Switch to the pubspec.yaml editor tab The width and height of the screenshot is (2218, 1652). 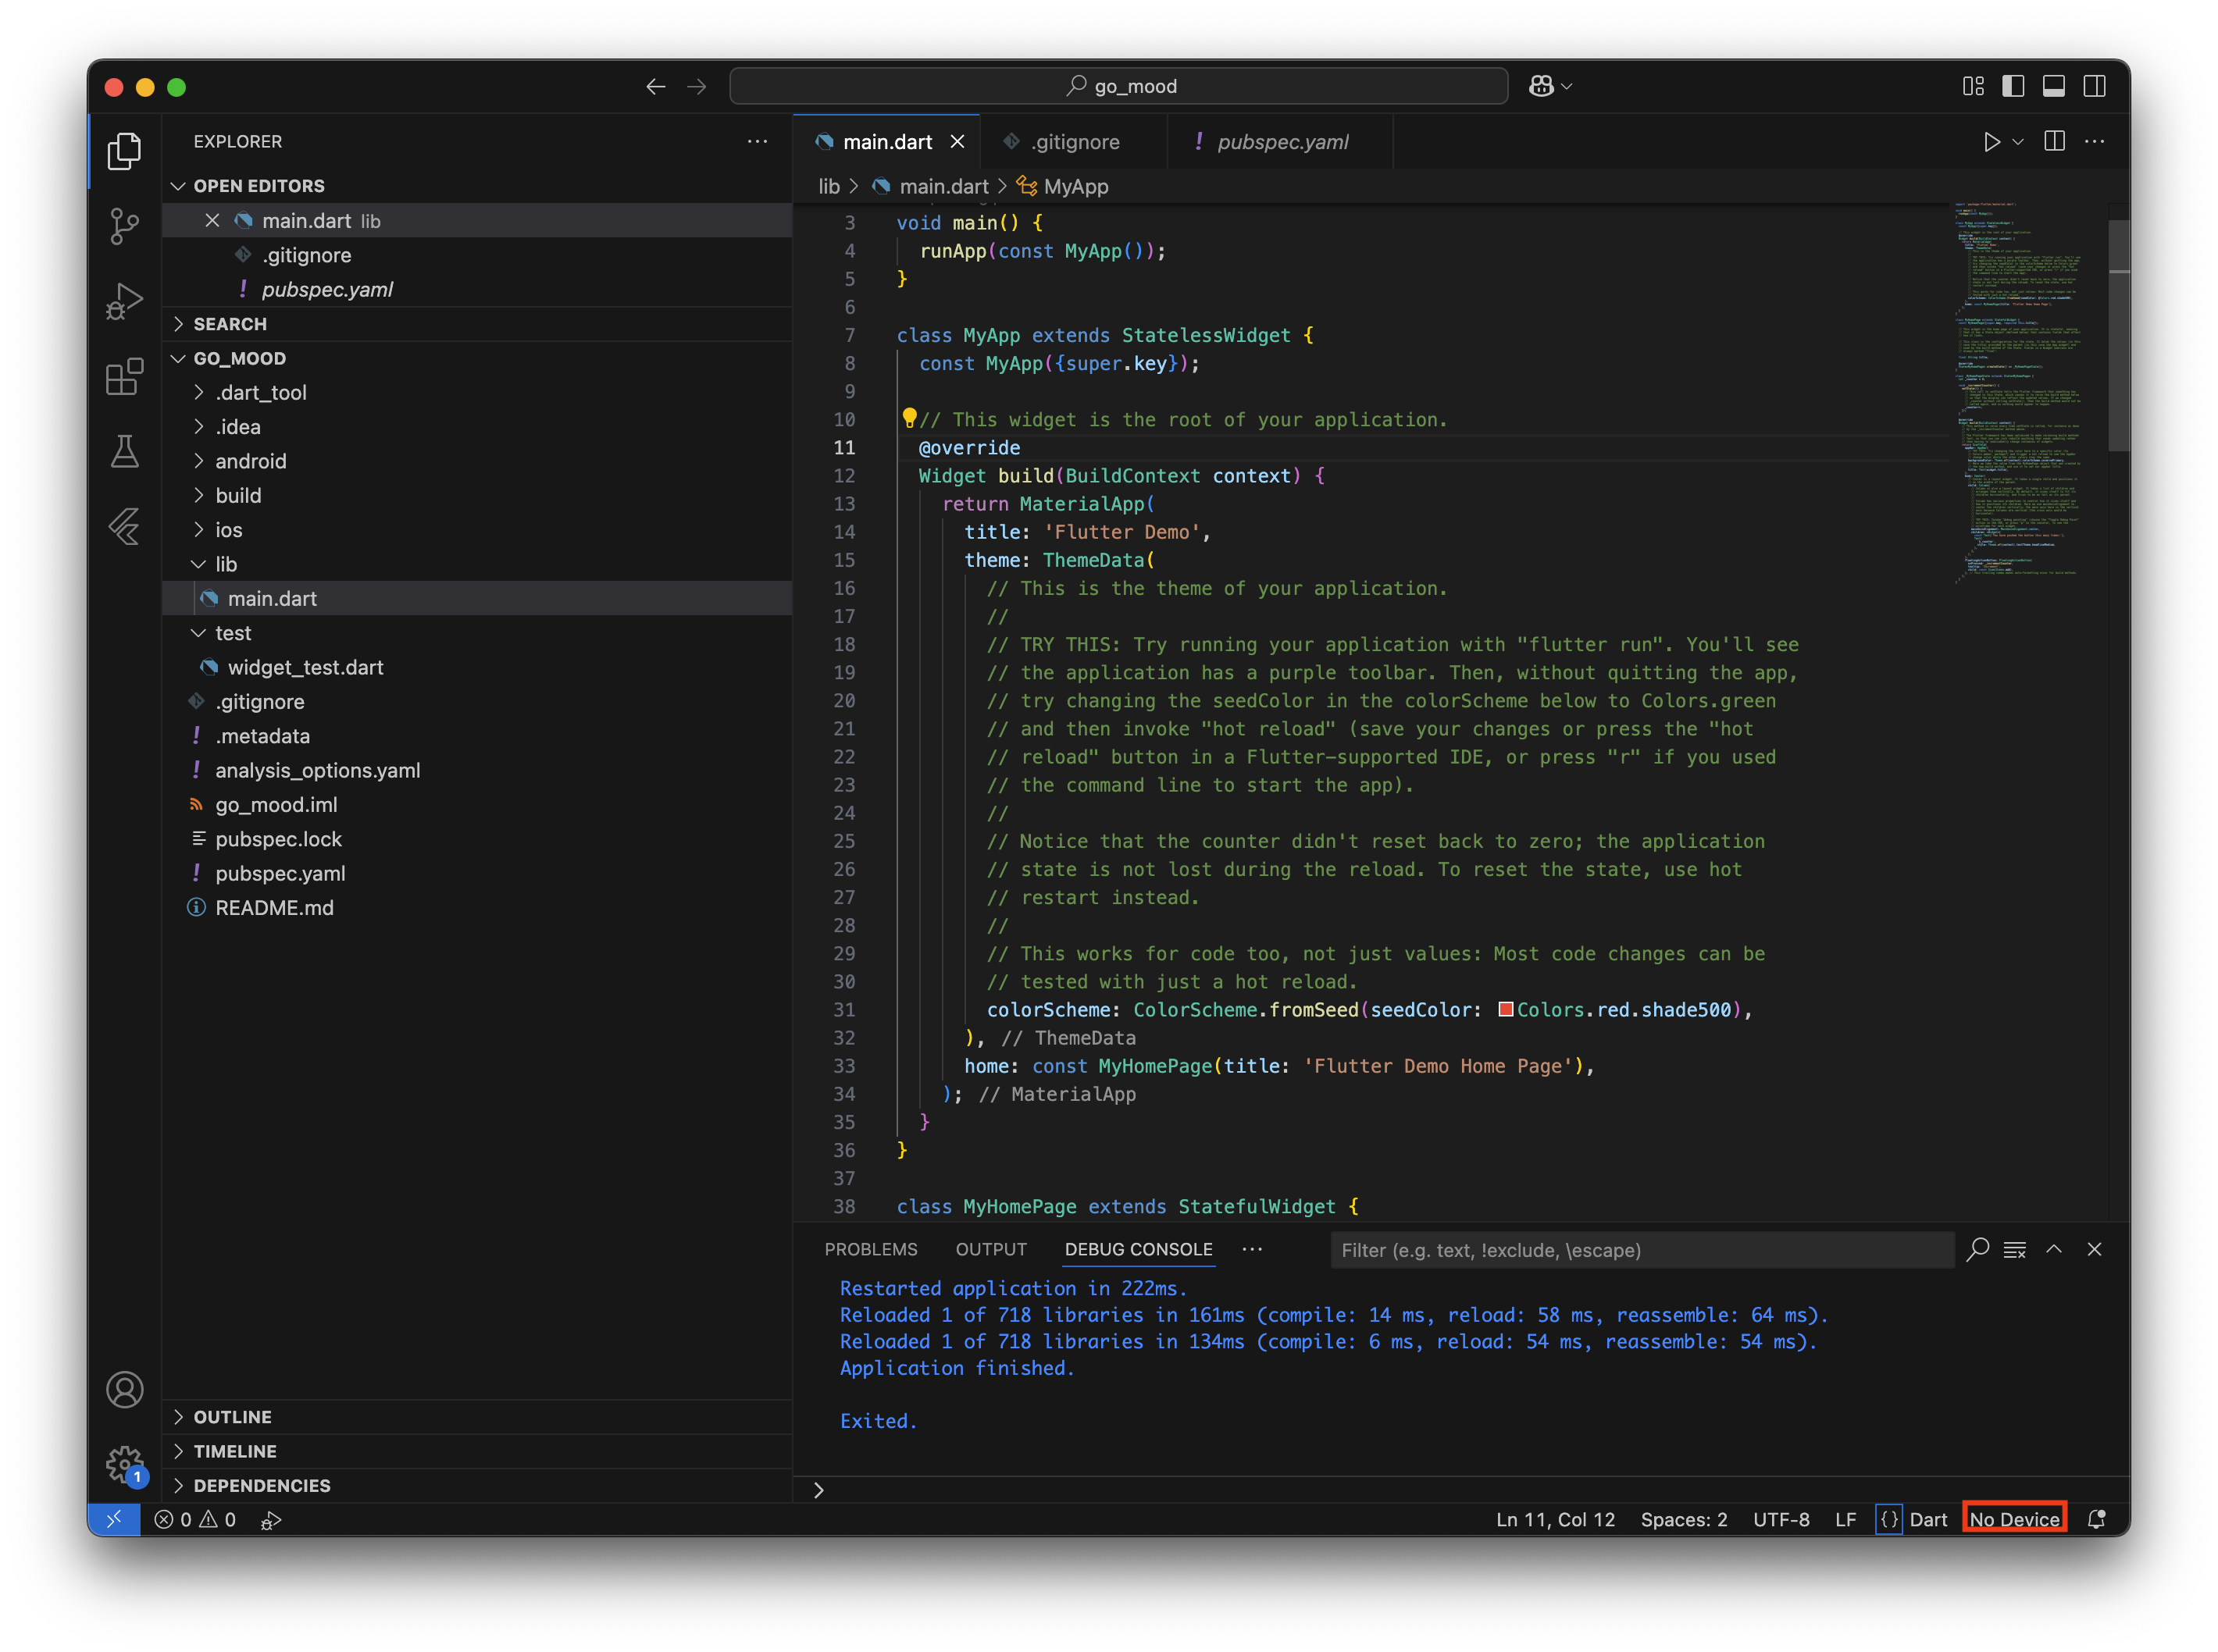(1282, 142)
